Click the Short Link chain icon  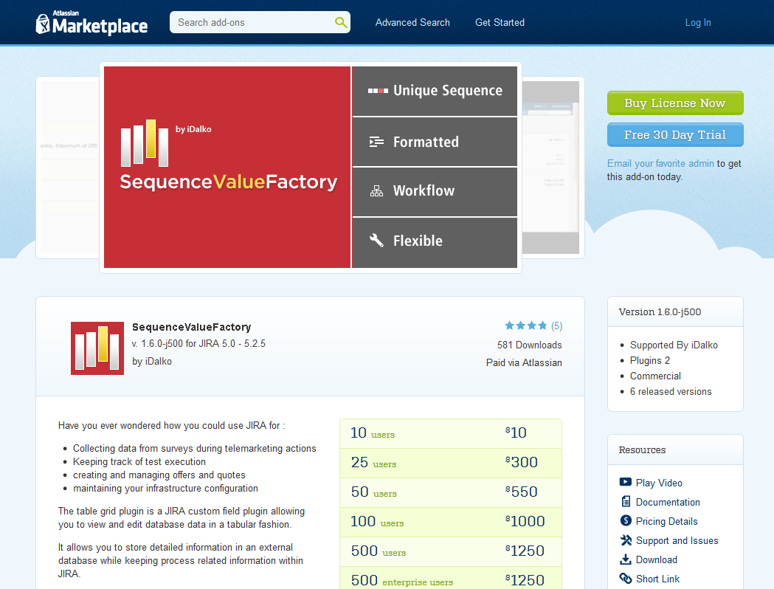[626, 579]
